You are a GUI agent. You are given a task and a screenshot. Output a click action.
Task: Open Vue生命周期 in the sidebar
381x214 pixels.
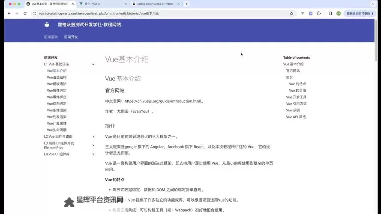tap(57, 130)
